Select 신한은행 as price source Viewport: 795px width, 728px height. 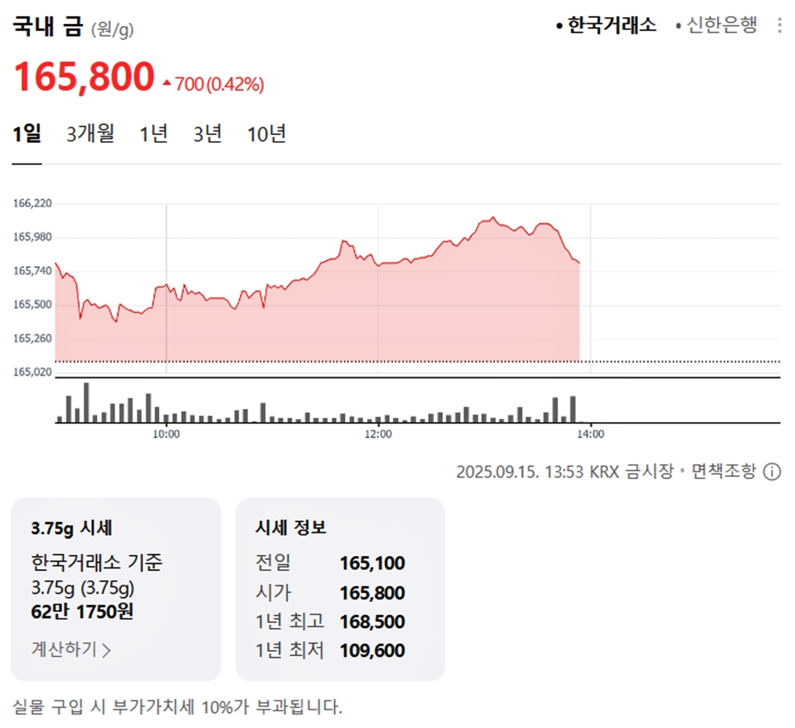[x=716, y=26]
